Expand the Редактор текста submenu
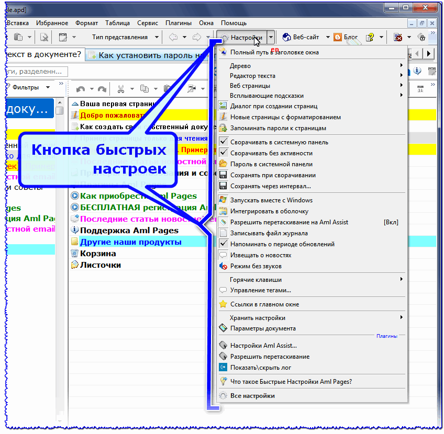The image size is (444, 434). (x=312, y=76)
